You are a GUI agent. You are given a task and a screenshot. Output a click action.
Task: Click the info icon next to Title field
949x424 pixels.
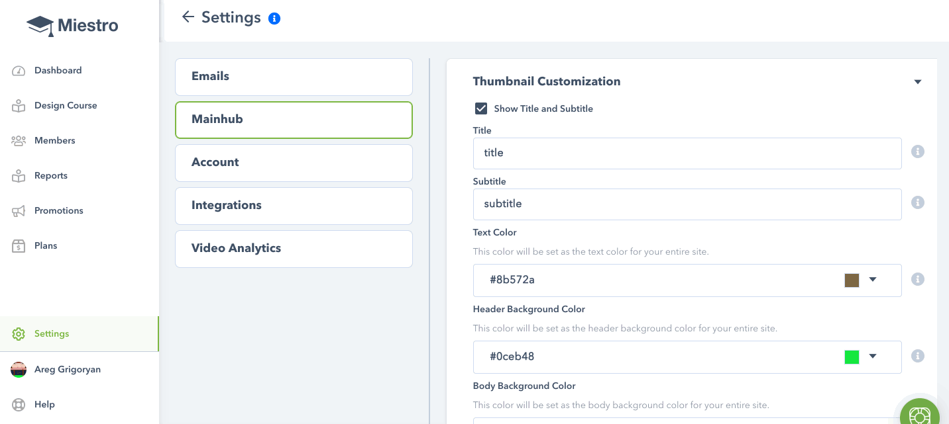click(x=918, y=151)
